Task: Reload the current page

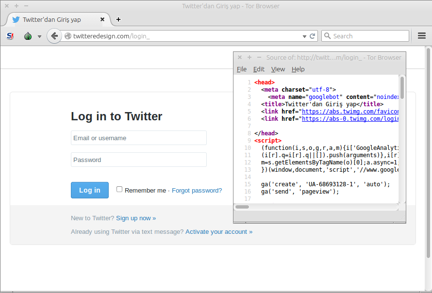Action: (313, 36)
